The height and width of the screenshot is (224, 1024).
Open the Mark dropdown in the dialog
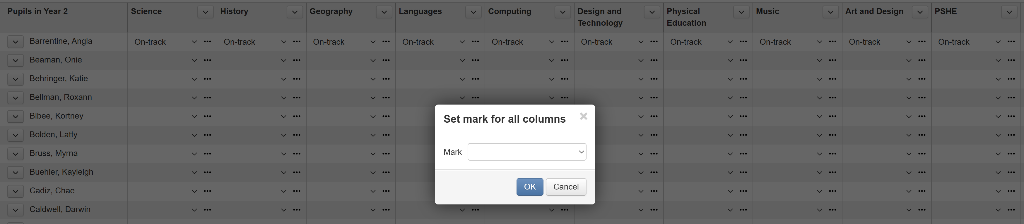(x=527, y=152)
